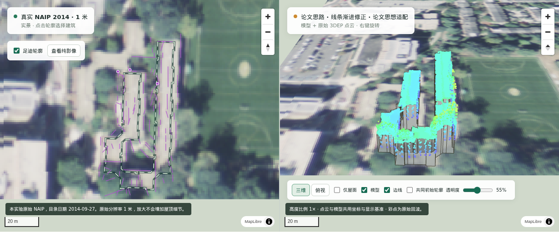The height and width of the screenshot is (232, 559).
Task: Reset compass bearing on left map
Action: [268, 47]
